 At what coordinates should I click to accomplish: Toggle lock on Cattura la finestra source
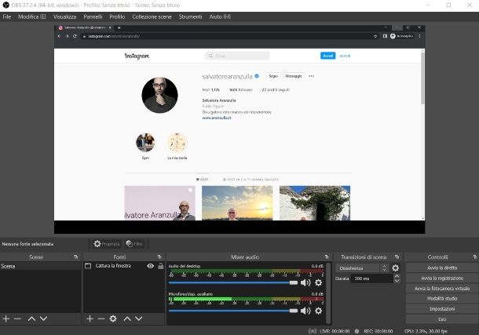click(160, 266)
